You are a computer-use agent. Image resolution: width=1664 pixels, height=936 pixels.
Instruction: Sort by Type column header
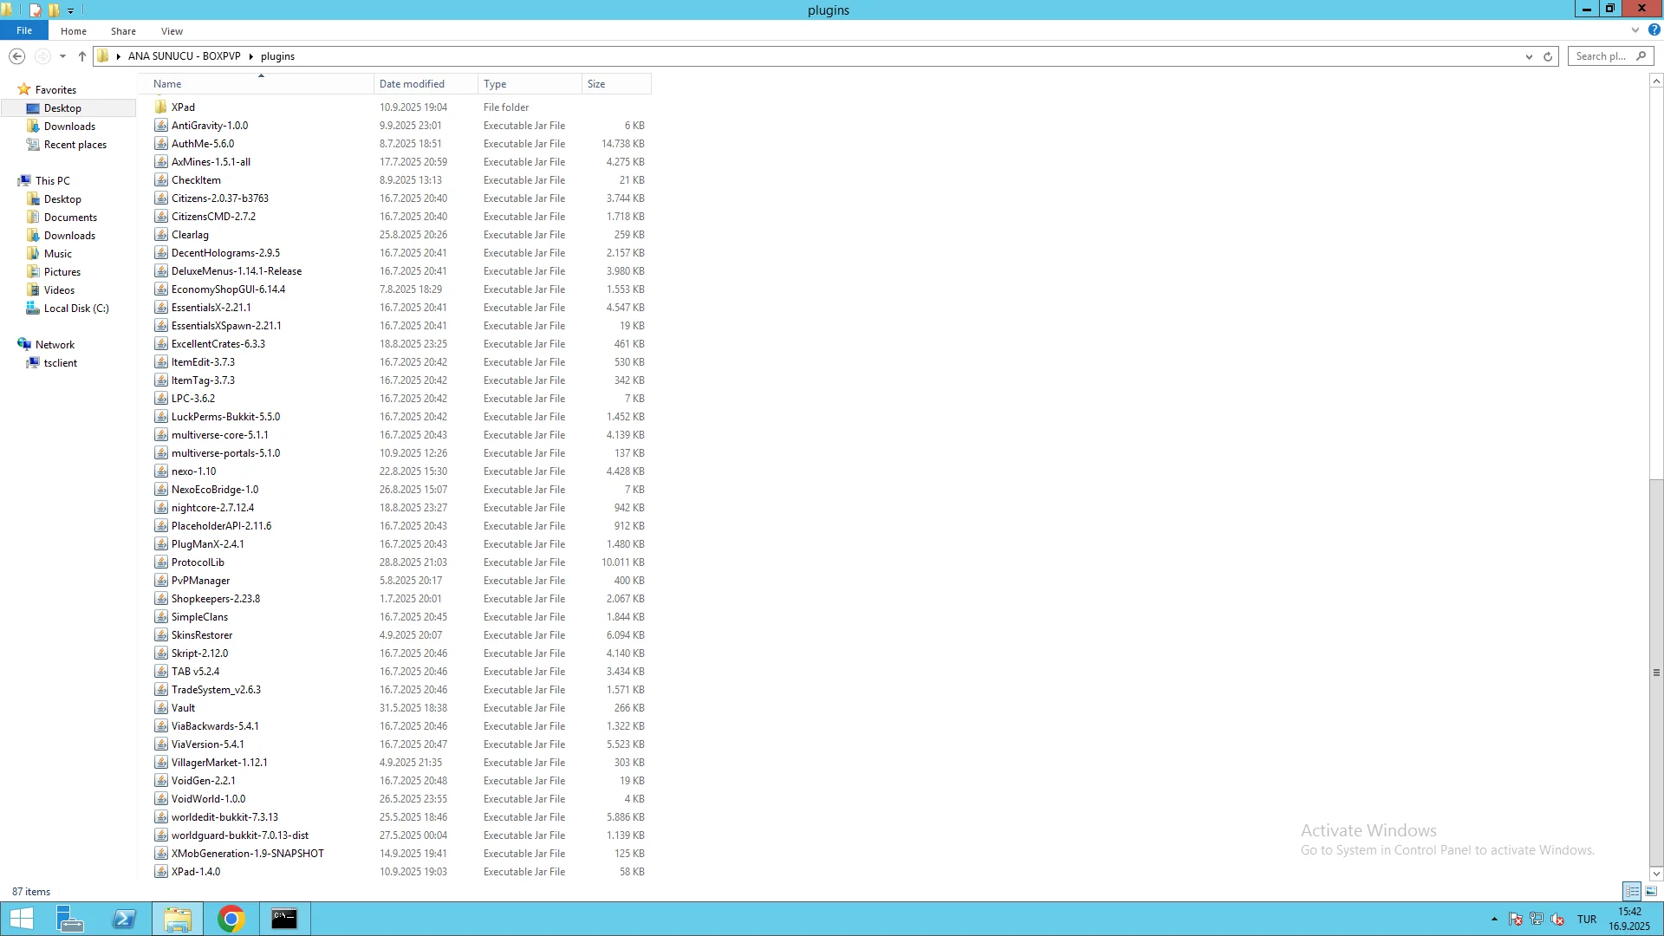click(530, 84)
